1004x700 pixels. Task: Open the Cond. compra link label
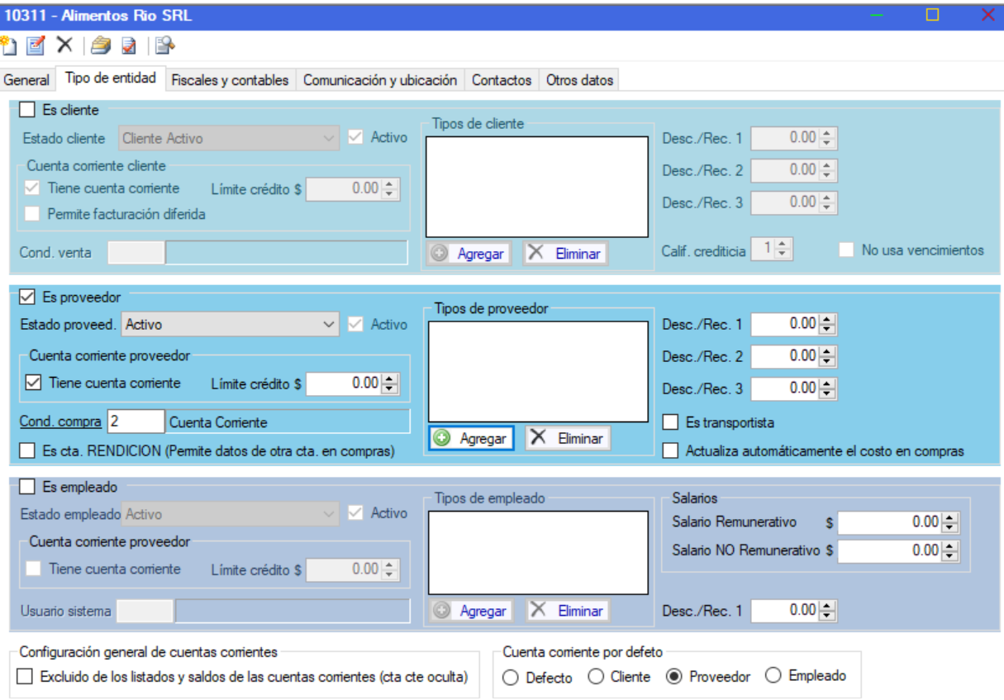pyautogui.click(x=60, y=421)
